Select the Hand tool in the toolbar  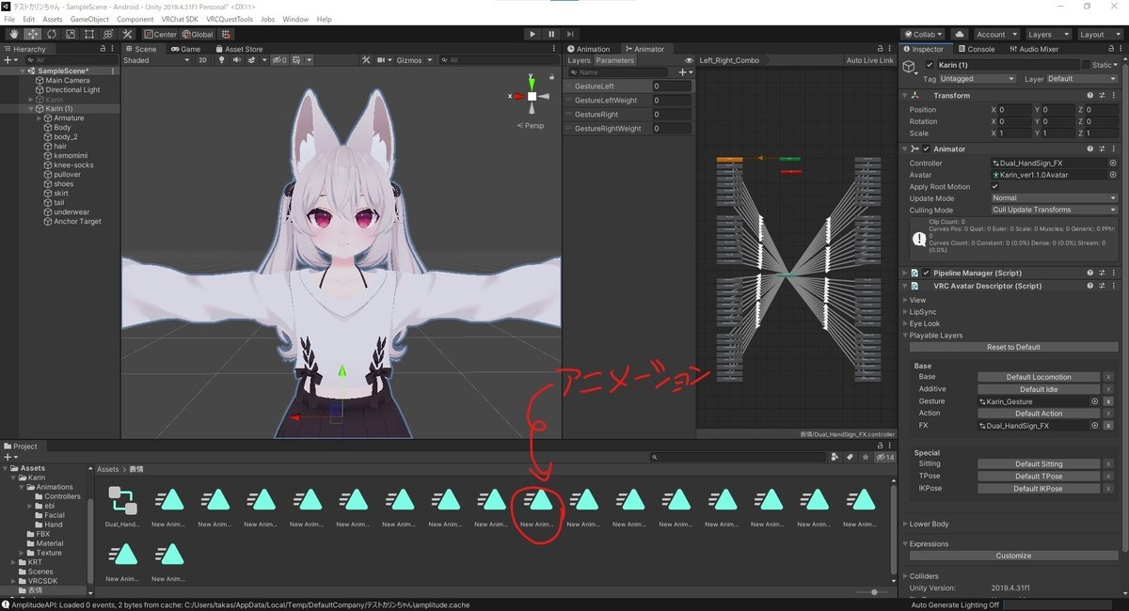tap(13, 34)
